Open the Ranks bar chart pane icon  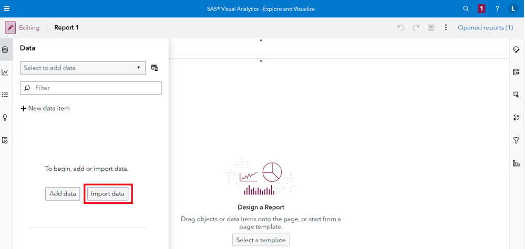[x=516, y=163]
